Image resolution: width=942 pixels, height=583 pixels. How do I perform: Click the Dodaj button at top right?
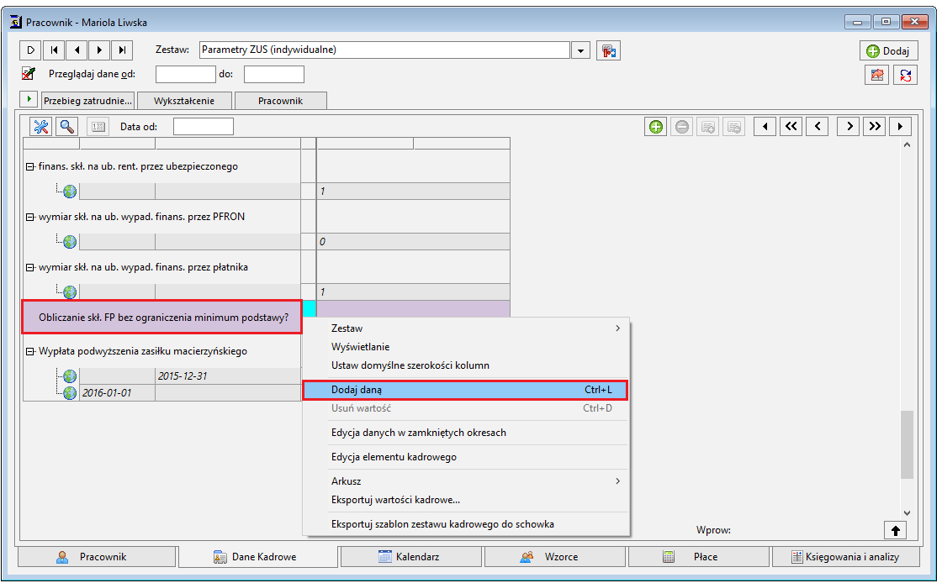pyautogui.click(x=888, y=51)
